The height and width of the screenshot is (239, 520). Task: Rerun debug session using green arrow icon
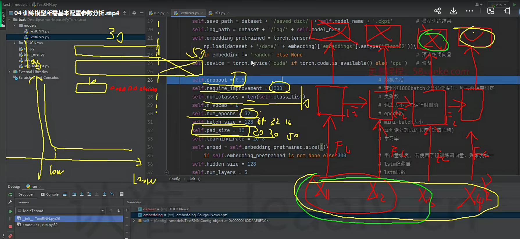(10, 195)
